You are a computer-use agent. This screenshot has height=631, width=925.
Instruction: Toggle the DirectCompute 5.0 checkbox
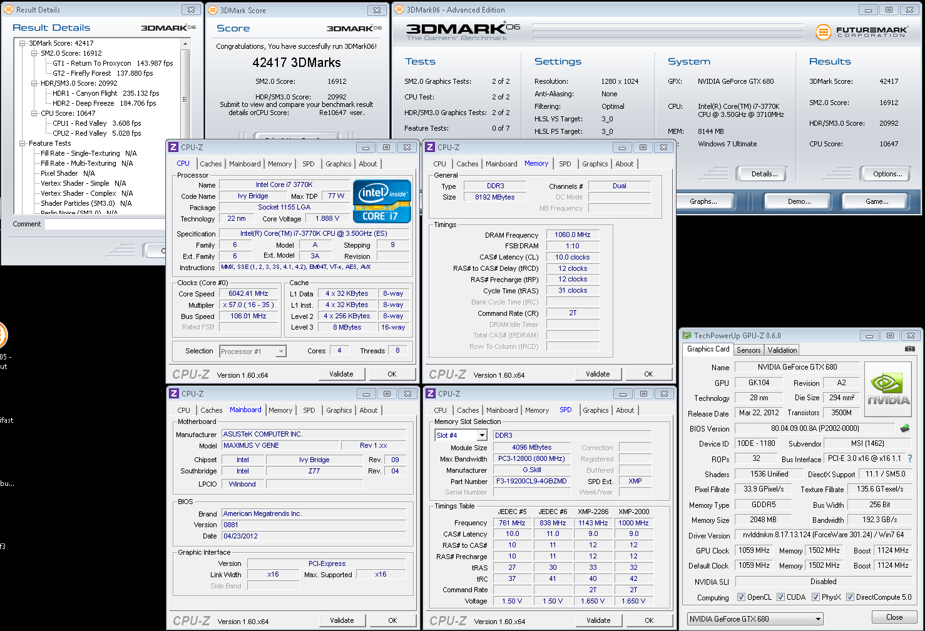coord(850,597)
